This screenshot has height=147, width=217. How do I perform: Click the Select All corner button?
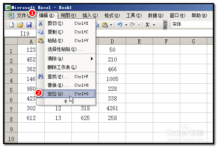click(x=11, y=41)
